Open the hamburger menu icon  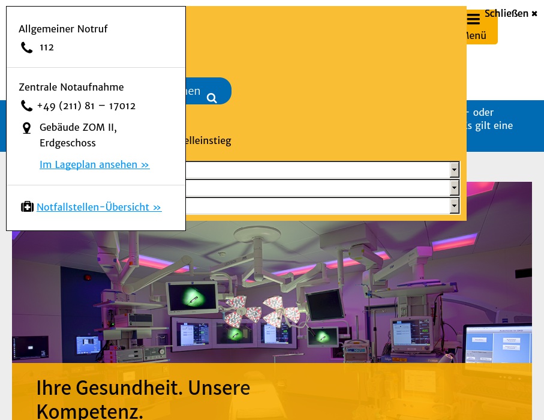[473, 20]
